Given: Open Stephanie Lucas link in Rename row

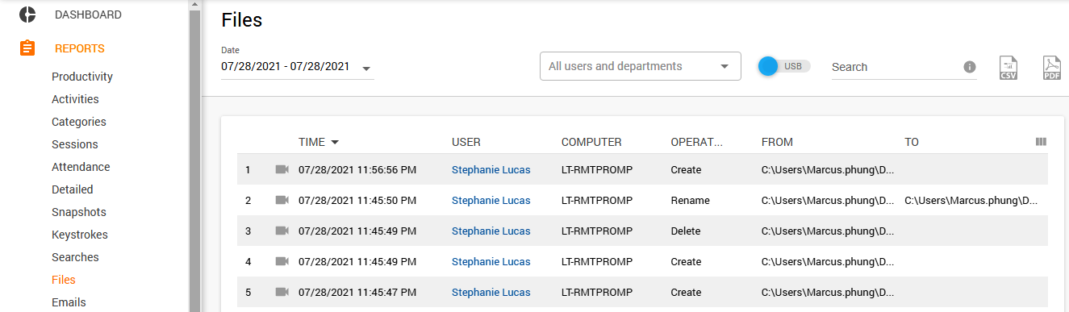Looking at the screenshot, I should [x=491, y=200].
